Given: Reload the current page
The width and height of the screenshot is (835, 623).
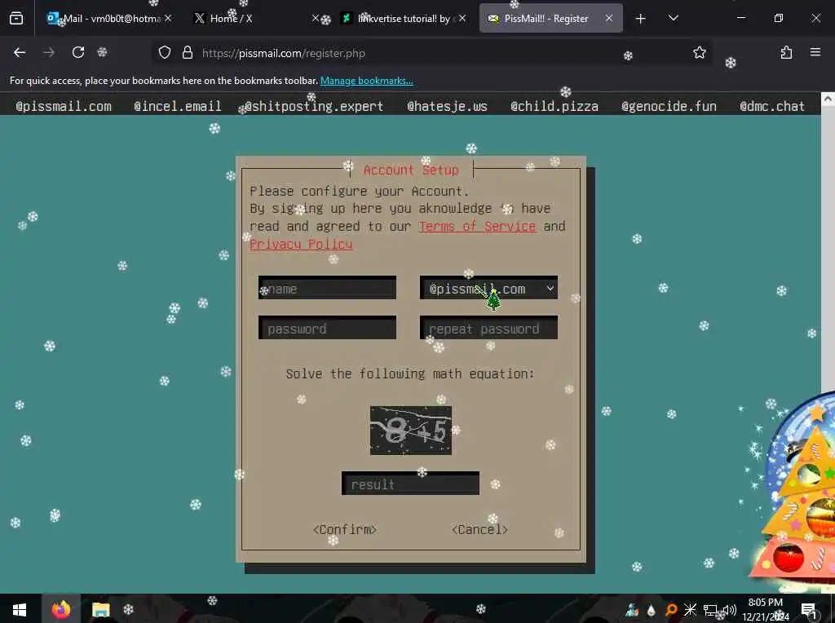Looking at the screenshot, I should [x=78, y=53].
